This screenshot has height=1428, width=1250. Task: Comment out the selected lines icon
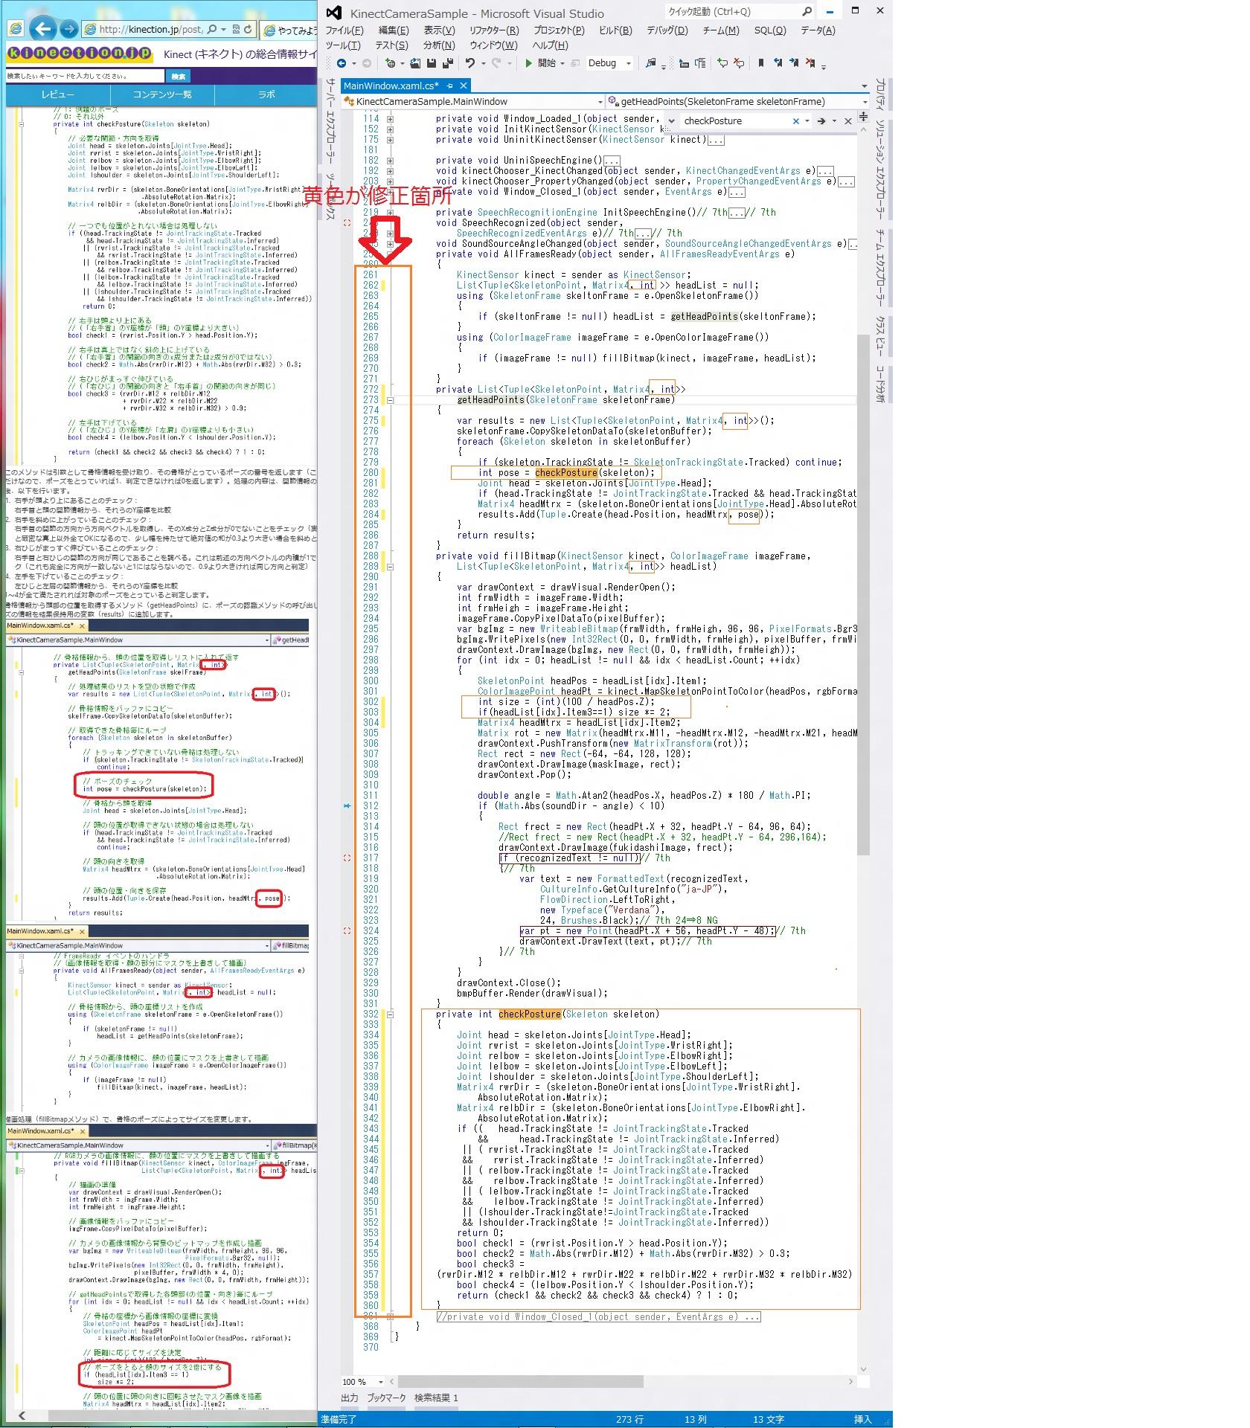(722, 63)
